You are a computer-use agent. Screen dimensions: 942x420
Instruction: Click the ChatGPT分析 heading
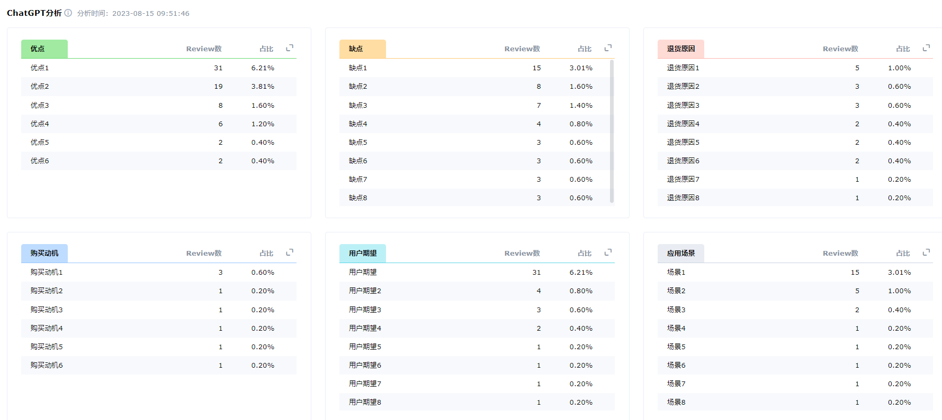[34, 13]
